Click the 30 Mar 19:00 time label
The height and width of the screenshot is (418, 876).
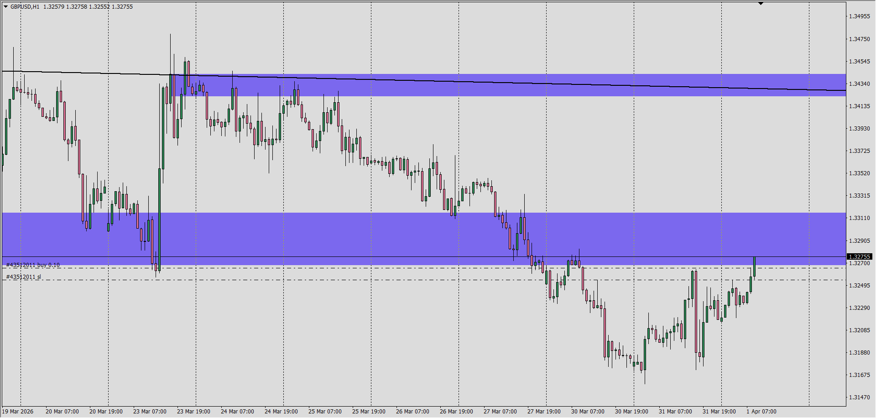[631, 412]
